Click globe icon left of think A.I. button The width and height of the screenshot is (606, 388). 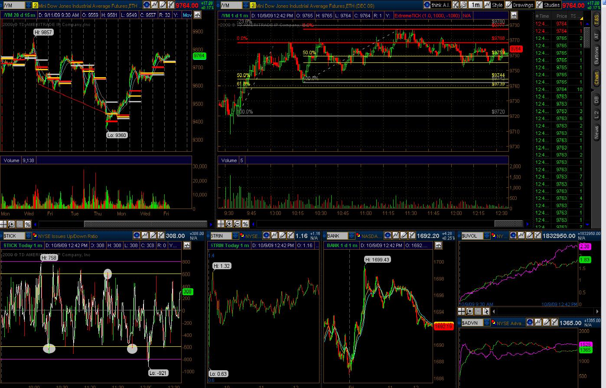[427, 5]
